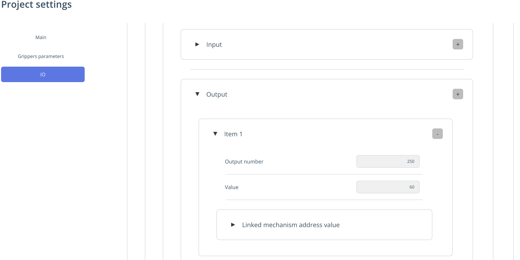Screen dimensions: 520x260
Task: Click the Output number label text
Action: tap(244, 162)
